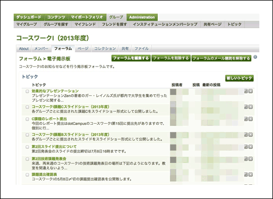This screenshot has width=273, height=199.
Task: Open topic コースワークI課題Cスライドショー（2013年度）
Action: pos(71,107)
